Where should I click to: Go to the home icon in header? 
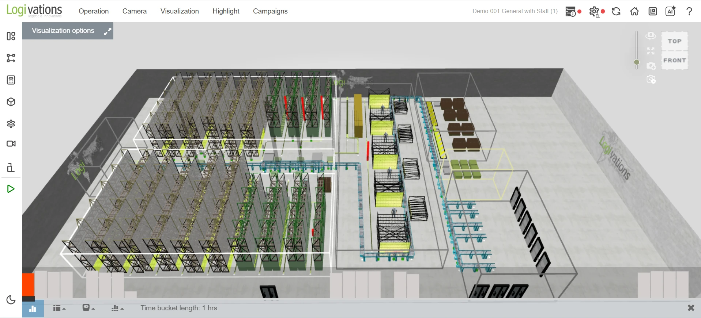point(634,11)
